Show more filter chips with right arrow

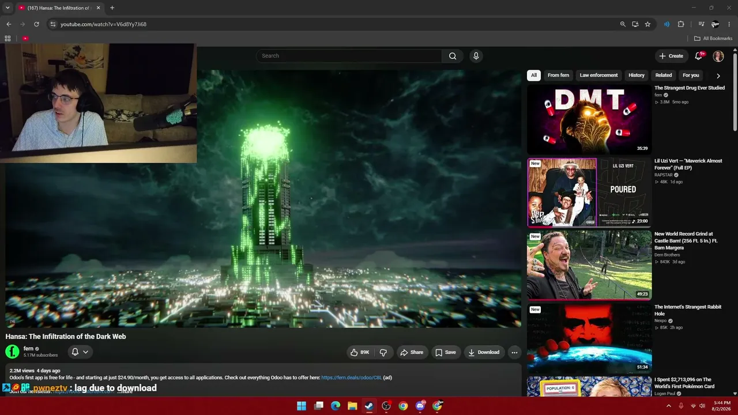pos(718,76)
